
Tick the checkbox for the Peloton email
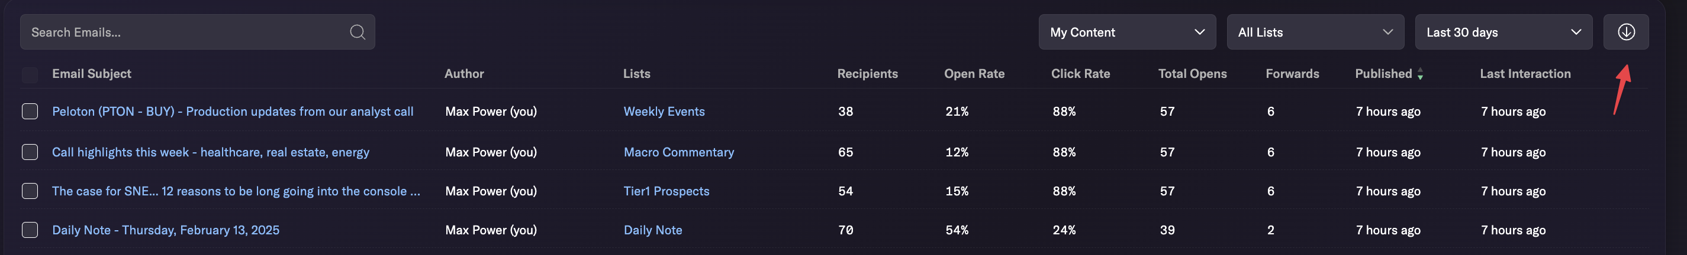(30, 111)
